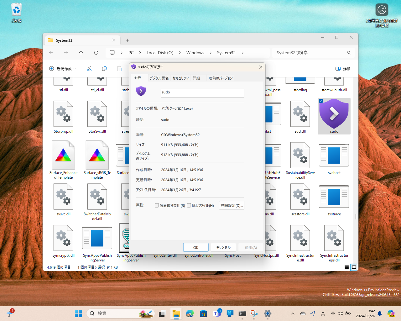Click the OK button in sudo properties
Screen dimensions: 401x321
196,247
